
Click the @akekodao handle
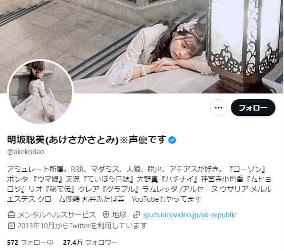pyautogui.click(x=26, y=152)
